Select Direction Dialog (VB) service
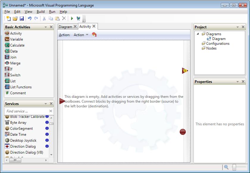The width and height of the screenshot is (250, 173). click(24, 152)
